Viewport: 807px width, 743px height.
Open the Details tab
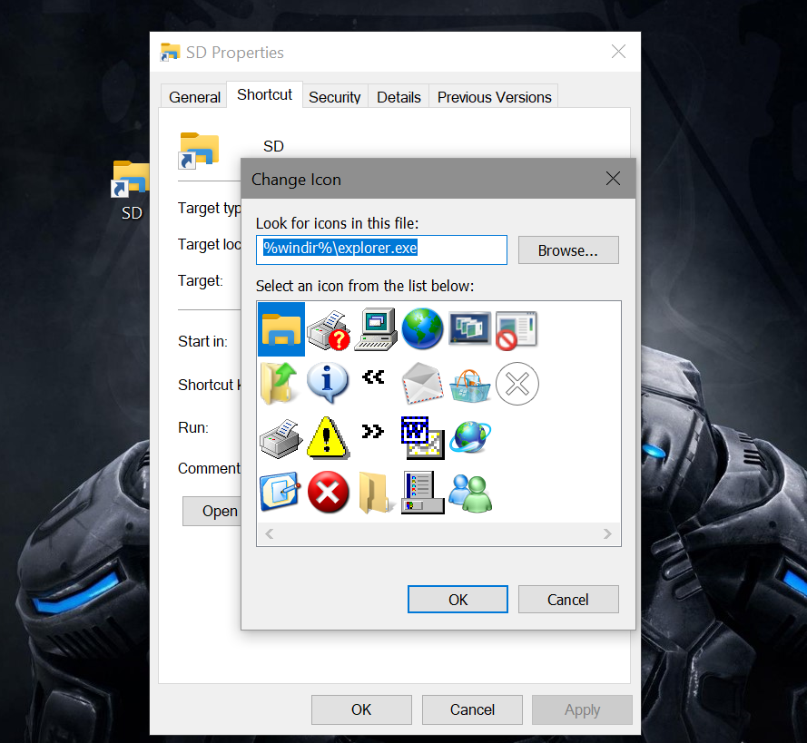(x=399, y=97)
